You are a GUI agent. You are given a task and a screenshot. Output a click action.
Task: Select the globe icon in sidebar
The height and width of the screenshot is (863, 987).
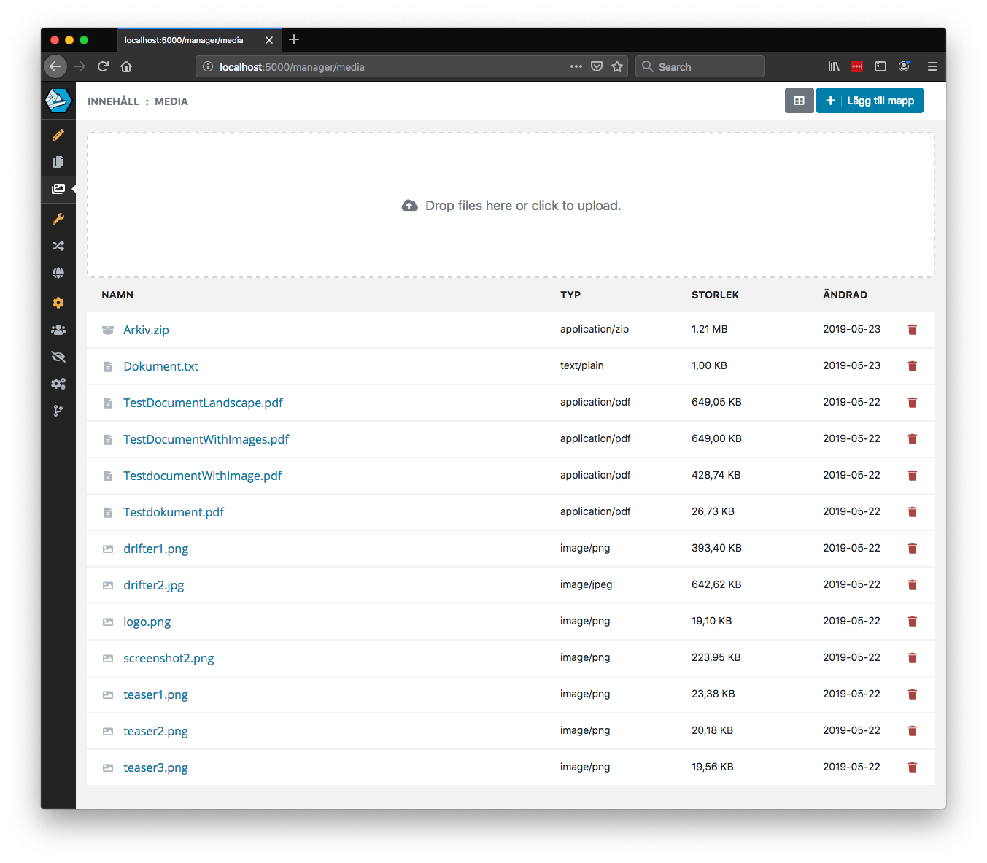tap(58, 273)
